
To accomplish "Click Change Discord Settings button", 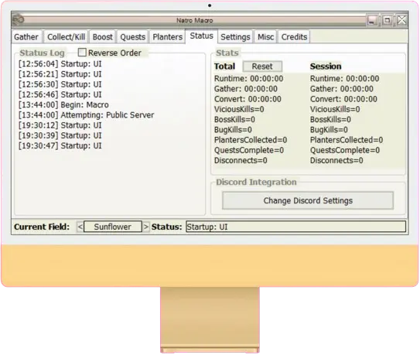I will click(x=308, y=200).
